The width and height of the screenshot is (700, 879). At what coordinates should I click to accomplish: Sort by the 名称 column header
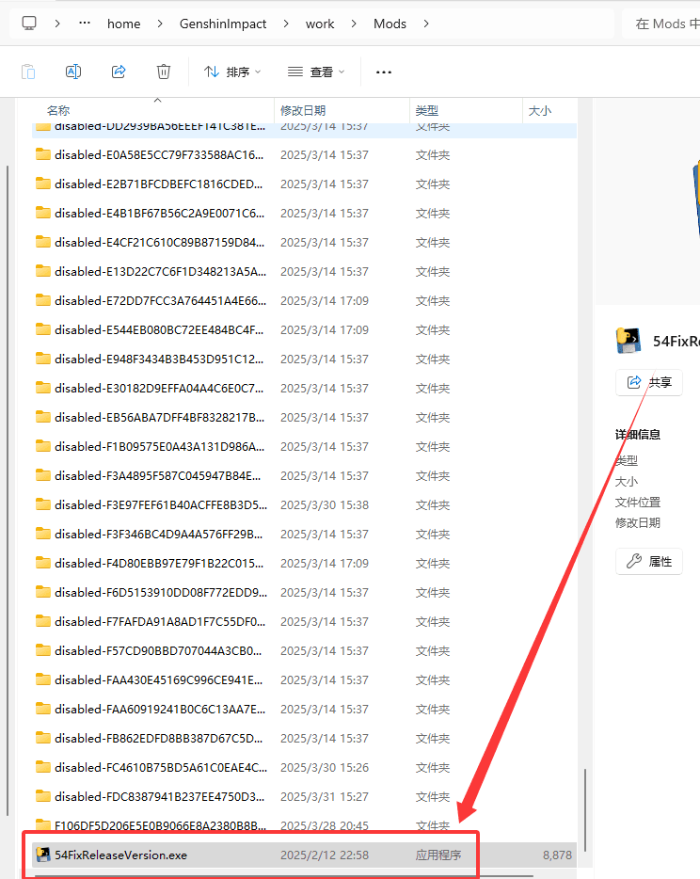58,111
